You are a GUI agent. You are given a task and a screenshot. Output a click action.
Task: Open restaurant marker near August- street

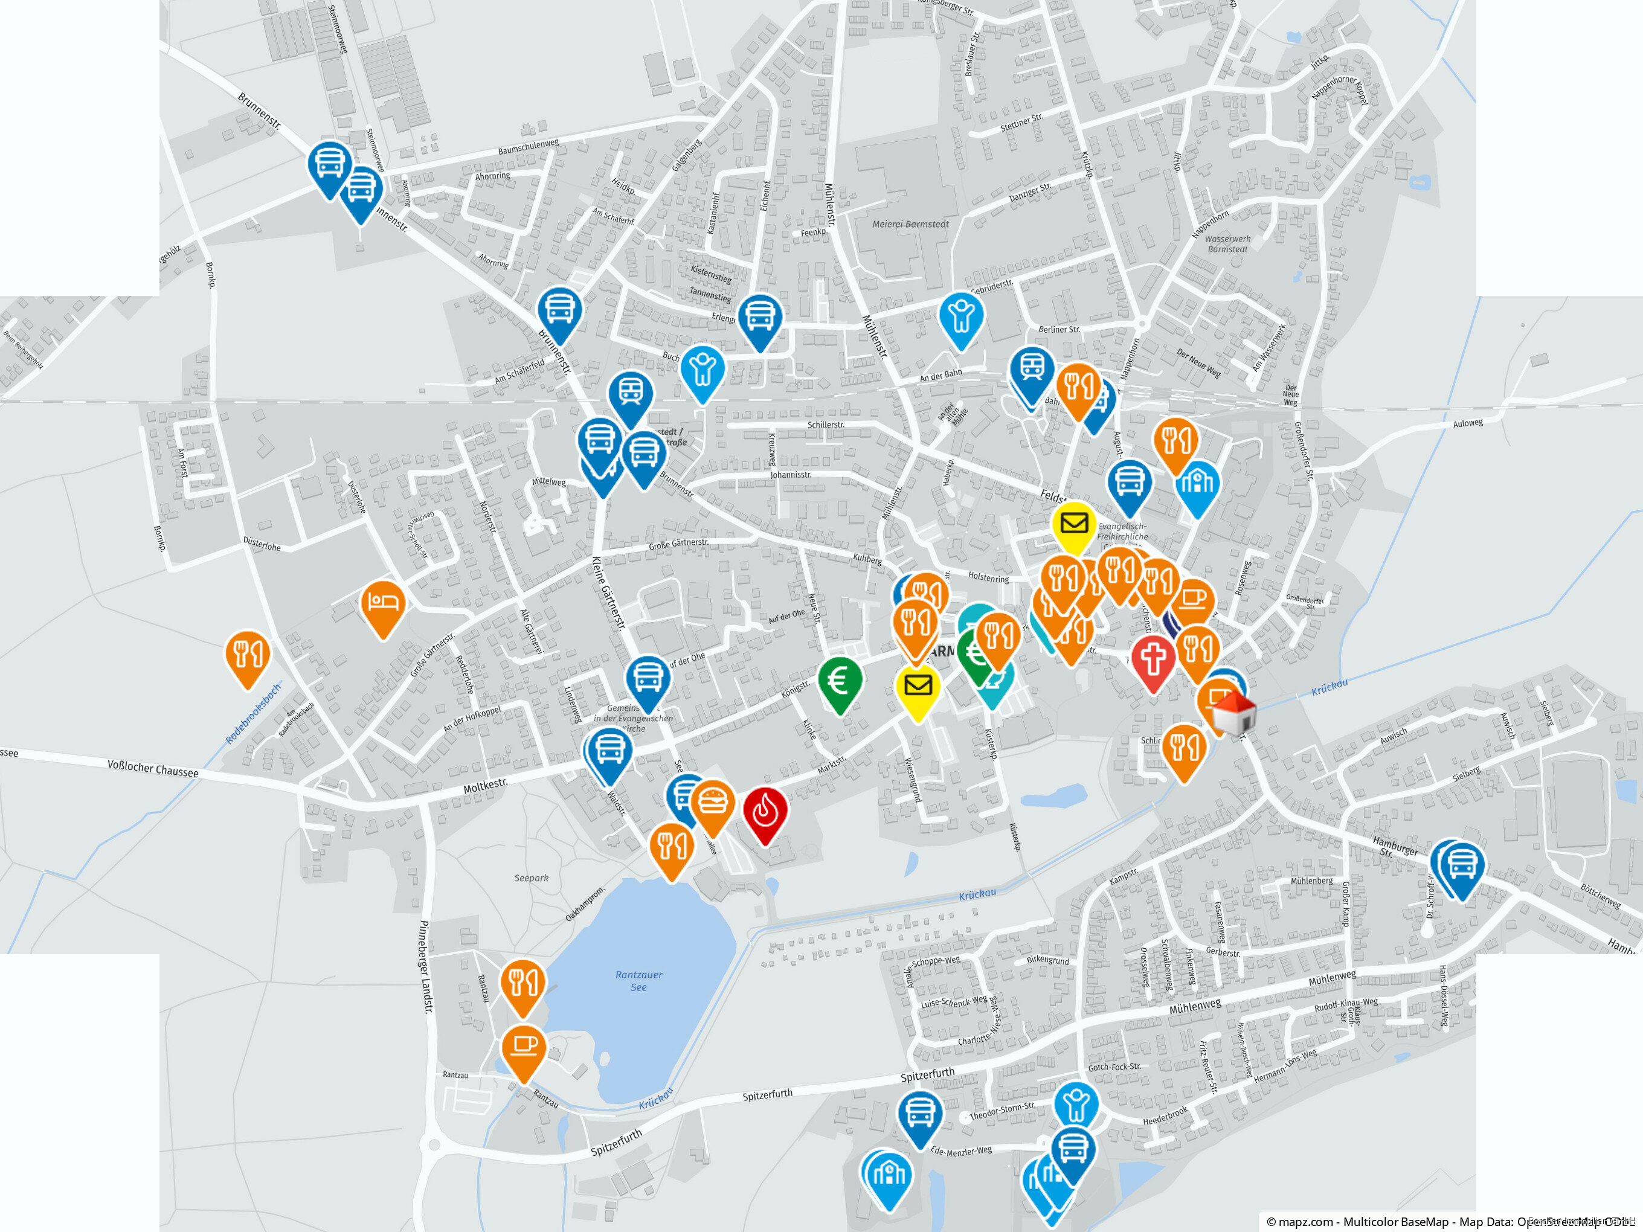1175,446
